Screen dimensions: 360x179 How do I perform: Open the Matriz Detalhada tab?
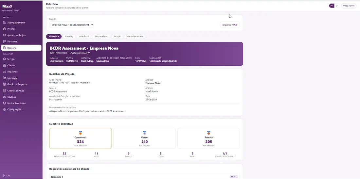[x=135, y=37]
